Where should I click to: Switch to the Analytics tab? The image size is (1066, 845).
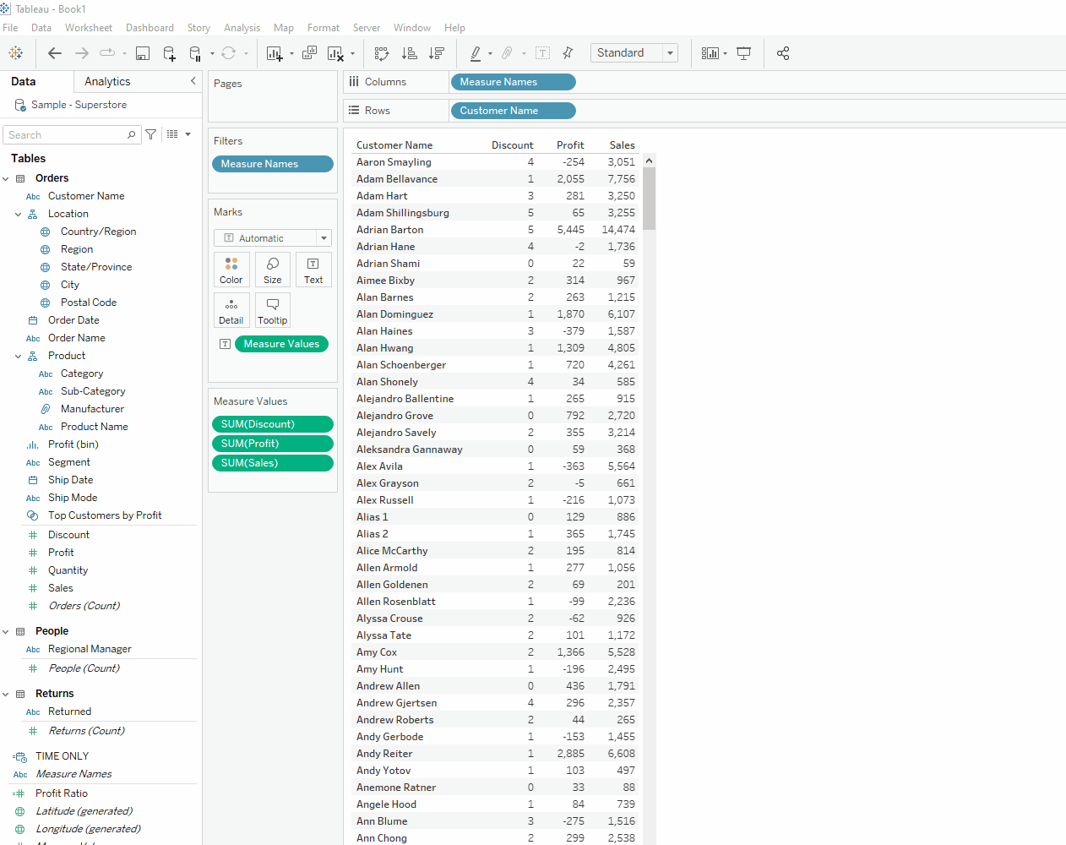[107, 82]
